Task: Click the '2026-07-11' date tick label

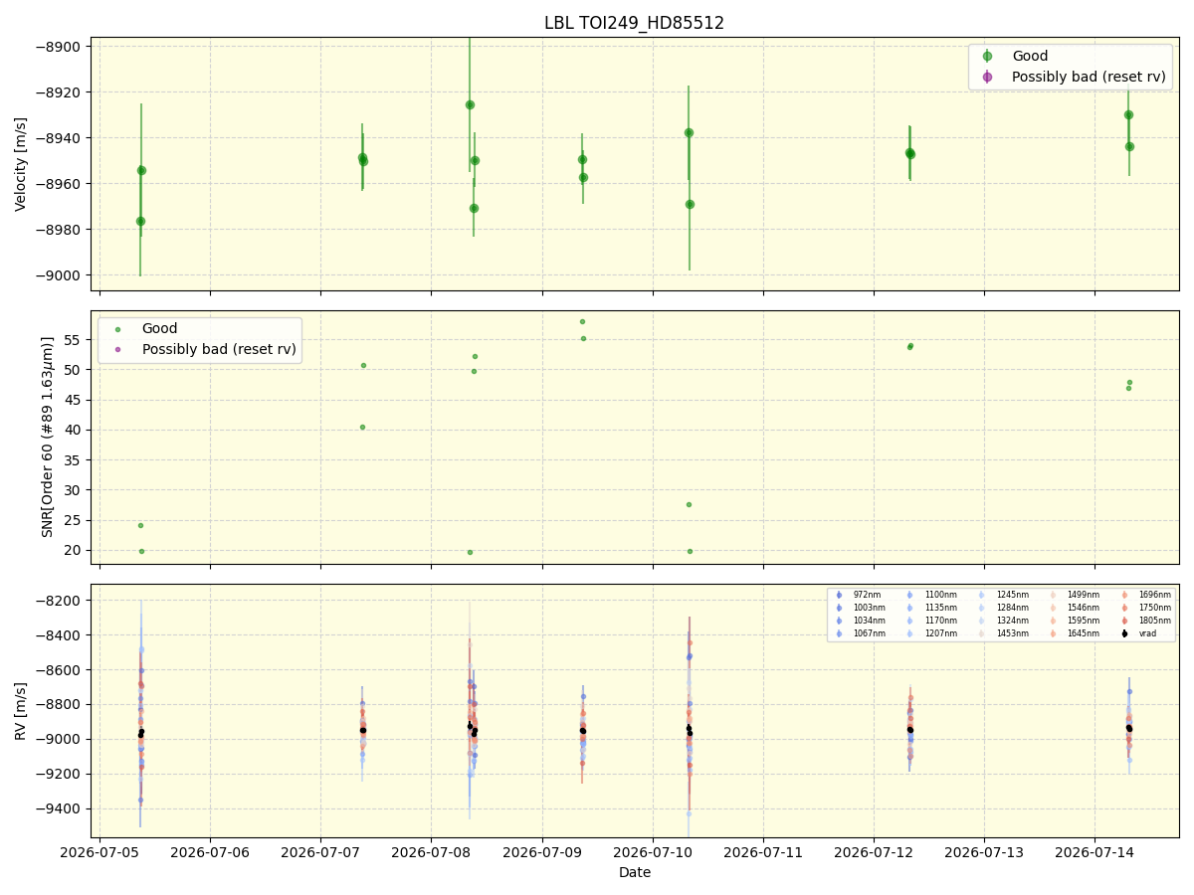Action: 763,853
